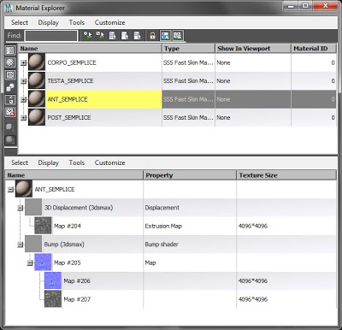Image resolution: width=342 pixels, height=330 pixels.
Task: Click the Display Unused Maps red-marked icon
Action: click(10, 112)
